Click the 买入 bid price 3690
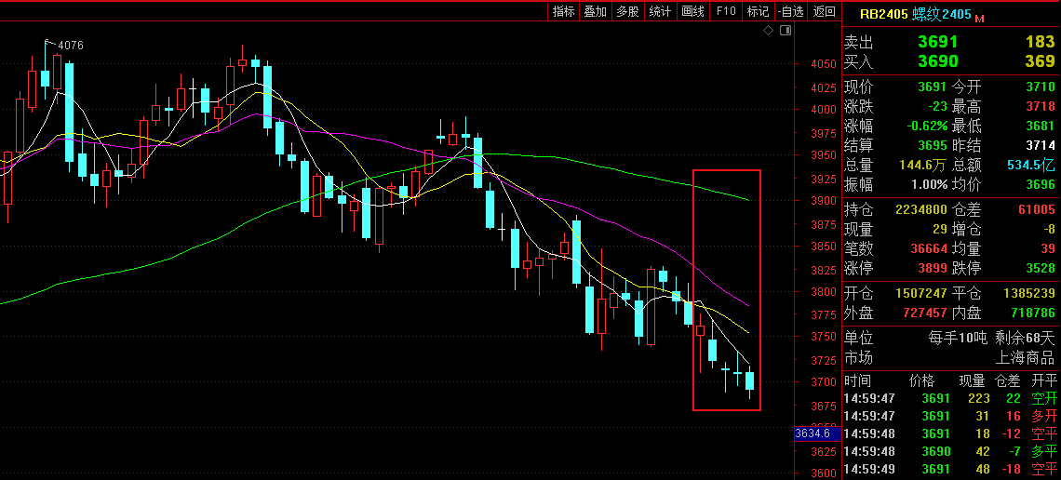1061x480 pixels. pos(937,61)
